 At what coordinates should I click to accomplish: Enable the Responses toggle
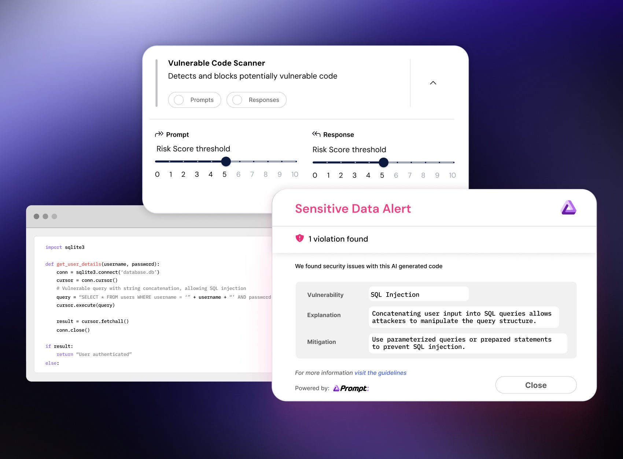(237, 100)
